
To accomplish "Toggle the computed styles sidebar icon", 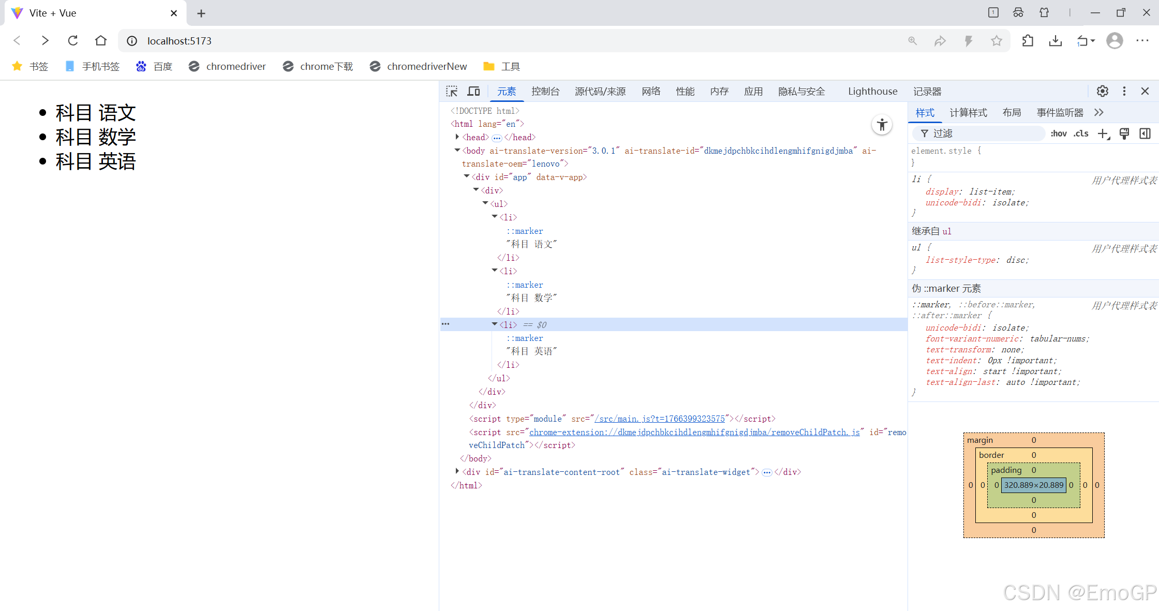I will pos(1145,134).
